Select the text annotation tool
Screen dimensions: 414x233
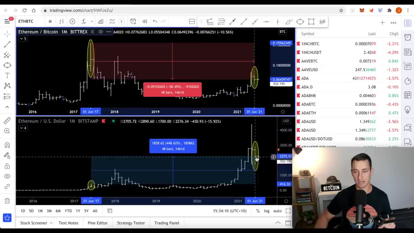point(7,75)
